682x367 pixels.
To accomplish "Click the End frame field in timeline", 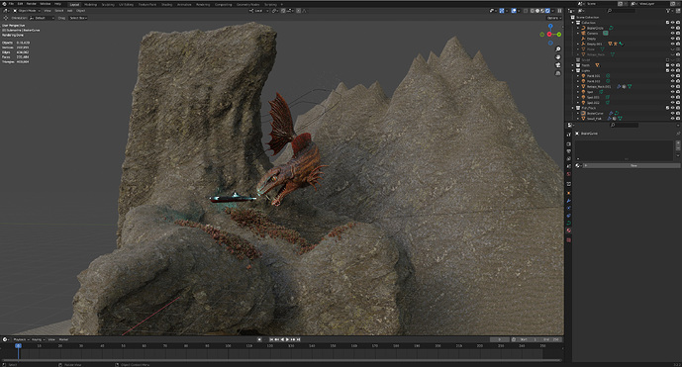I will click(x=550, y=339).
